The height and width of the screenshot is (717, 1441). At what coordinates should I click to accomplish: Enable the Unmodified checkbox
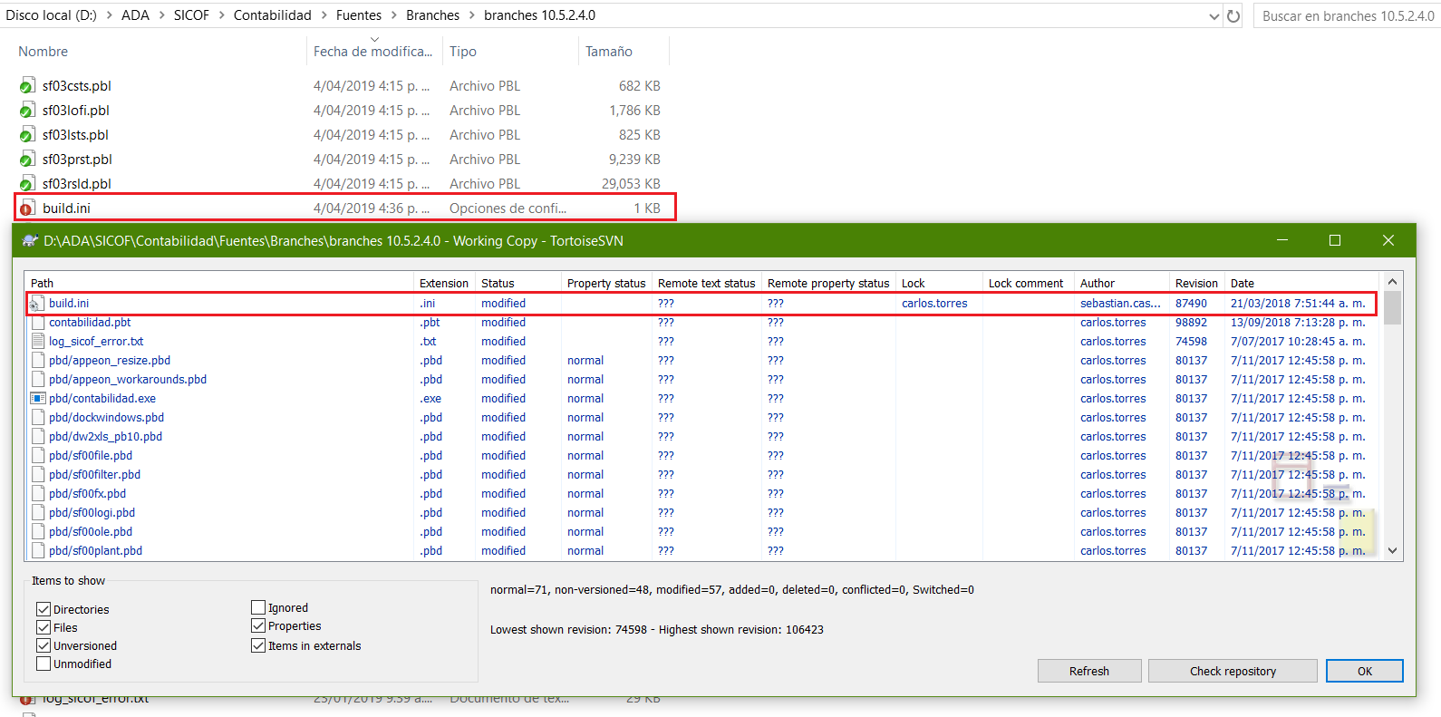(44, 664)
